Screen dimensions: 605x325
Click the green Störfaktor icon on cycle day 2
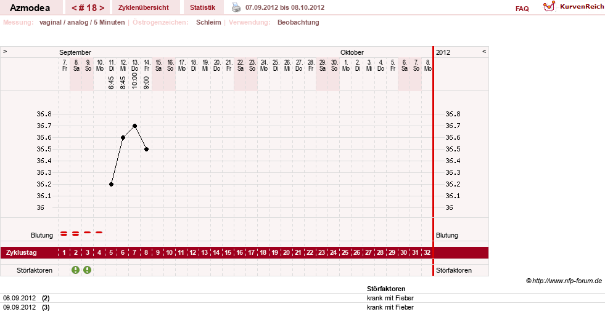(76, 270)
